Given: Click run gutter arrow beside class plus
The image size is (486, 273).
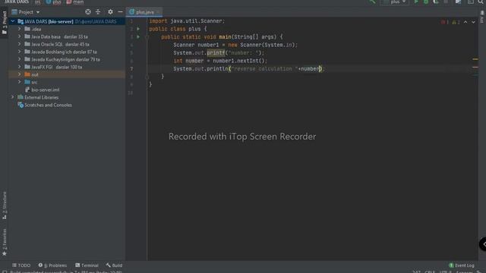Looking at the screenshot, I should (x=138, y=29).
